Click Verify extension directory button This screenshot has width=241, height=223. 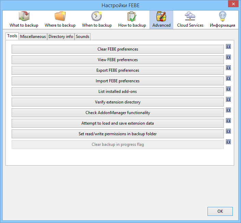(118, 102)
